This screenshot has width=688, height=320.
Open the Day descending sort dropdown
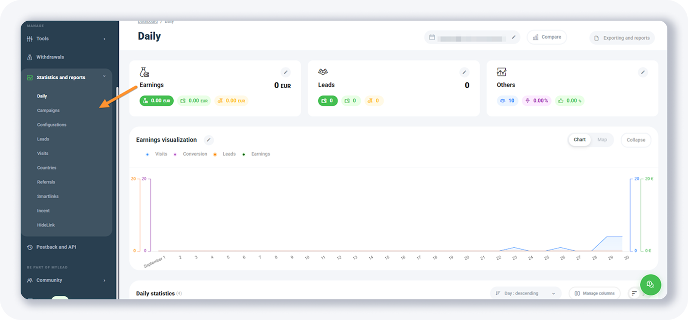click(525, 293)
